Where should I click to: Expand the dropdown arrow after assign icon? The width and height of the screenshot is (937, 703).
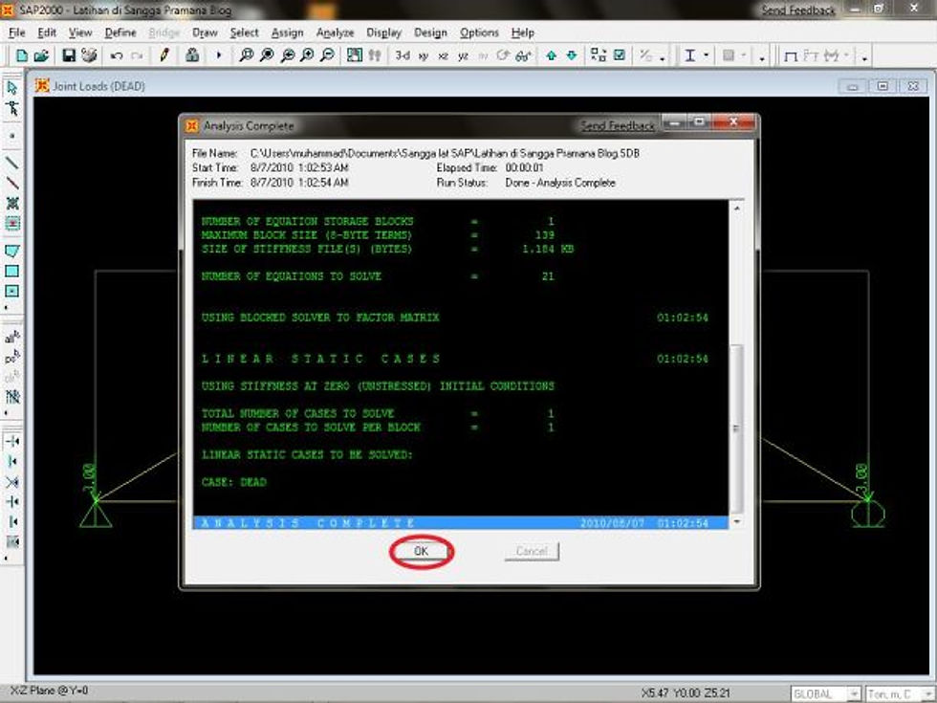(x=663, y=58)
